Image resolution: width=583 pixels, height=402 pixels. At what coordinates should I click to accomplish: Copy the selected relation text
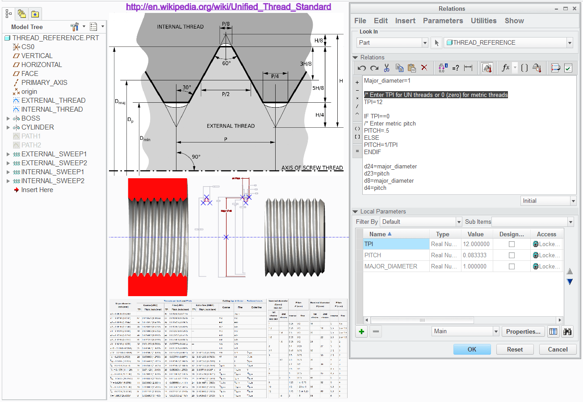coord(399,68)
